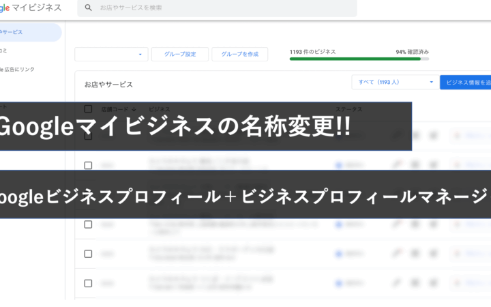Expand the すべて（1193 人）filter dropdown
The height and width of the screenshot is (307, 491).
tap(396, 82)
